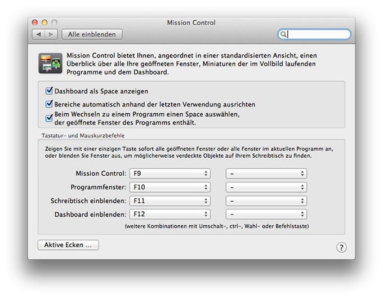Click the 'Mission Control bietet Ihnen' intro text
This screenshot has width=383, height=298.
click(191, 64)
